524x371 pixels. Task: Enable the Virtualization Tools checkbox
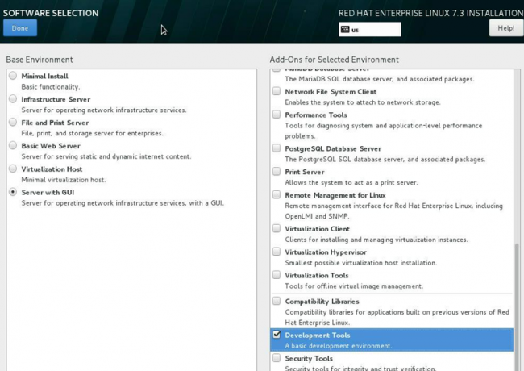coord(277,275)
